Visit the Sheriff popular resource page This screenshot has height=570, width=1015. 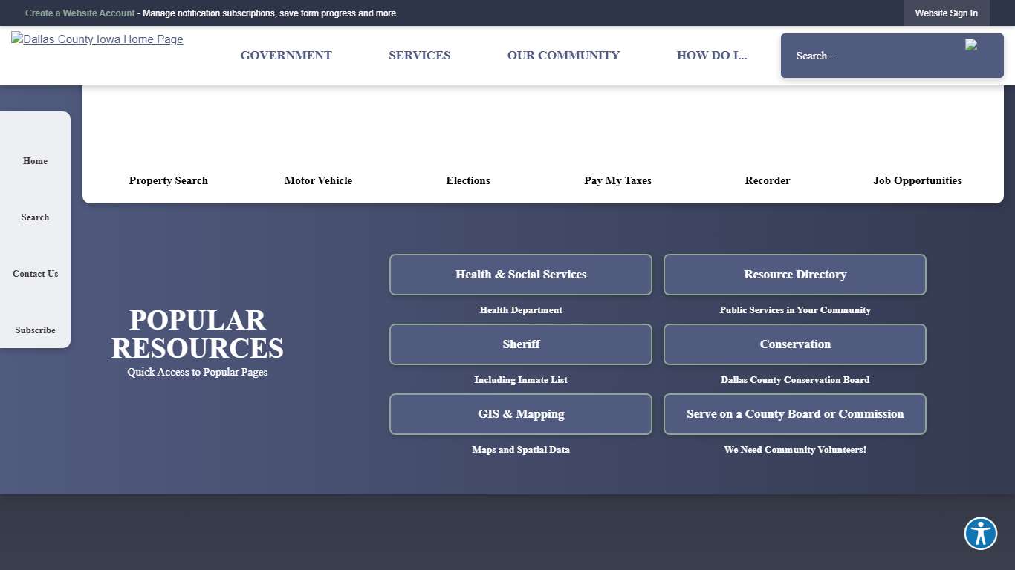tap(520, 344)
